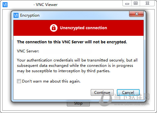Tick the Don't warn me again checkbox
The height and width of the screenshot is (113, 157).
(19, 81)
